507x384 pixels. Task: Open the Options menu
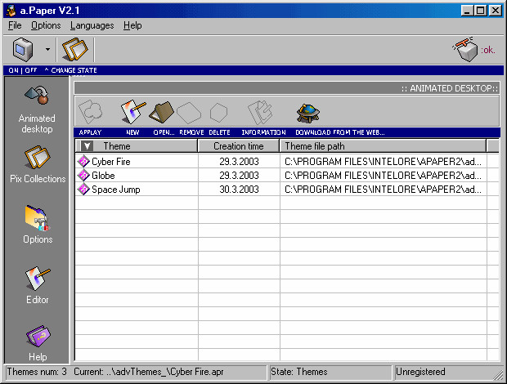[46, 25]
